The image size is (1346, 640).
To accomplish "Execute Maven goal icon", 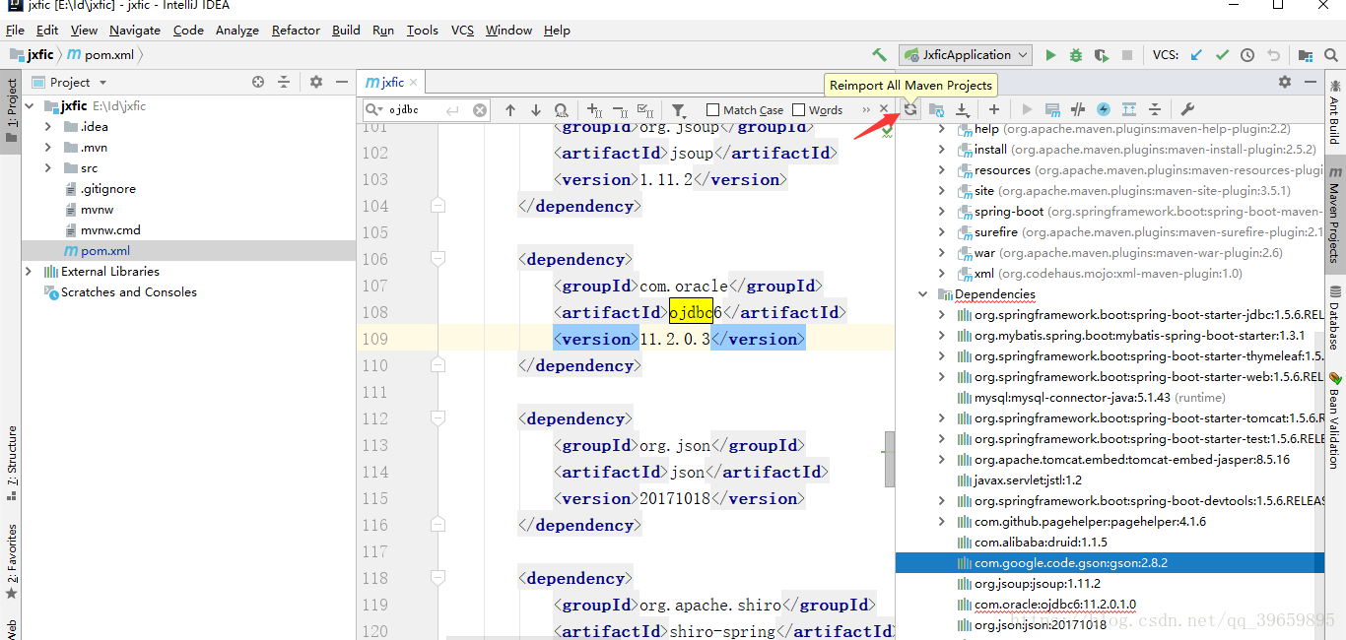I will pyautogui.click(x=1052, y=109).
